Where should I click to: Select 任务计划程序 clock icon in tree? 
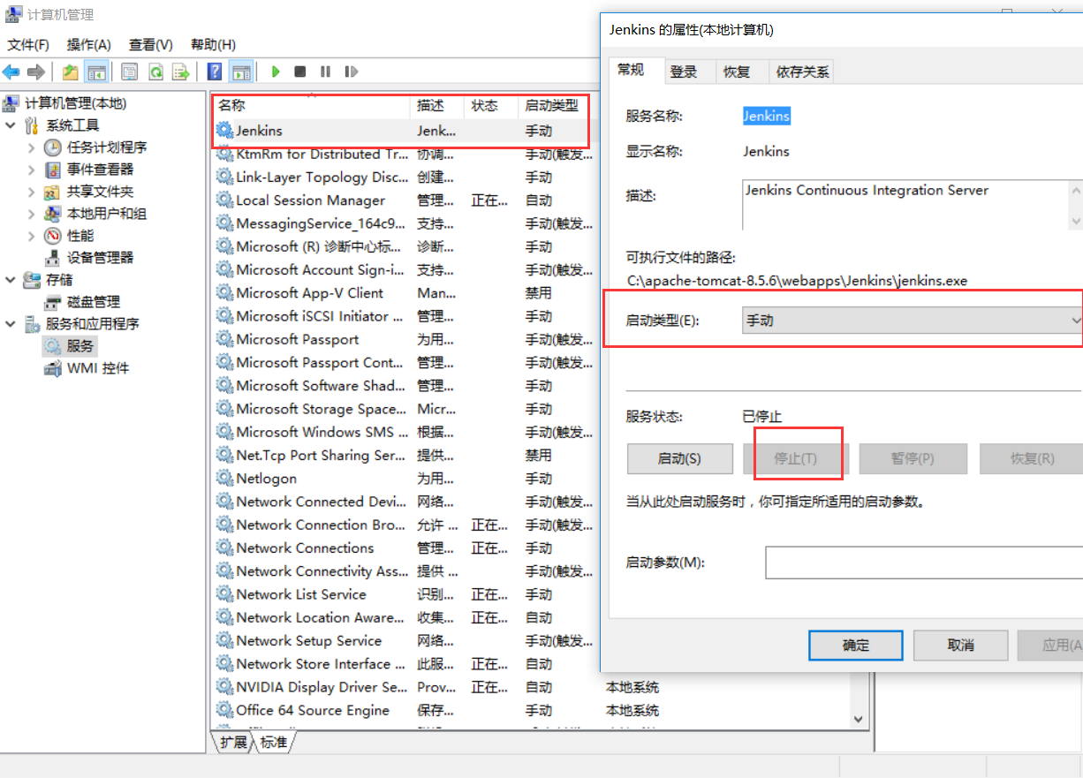click(x=53, y=147)
